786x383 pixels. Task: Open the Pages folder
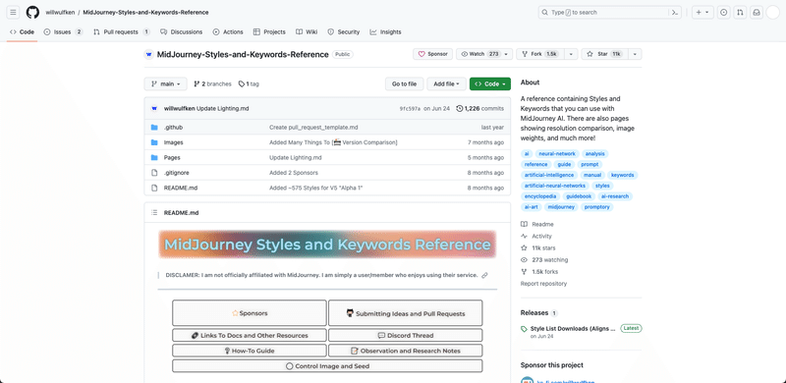click(172, 157)
